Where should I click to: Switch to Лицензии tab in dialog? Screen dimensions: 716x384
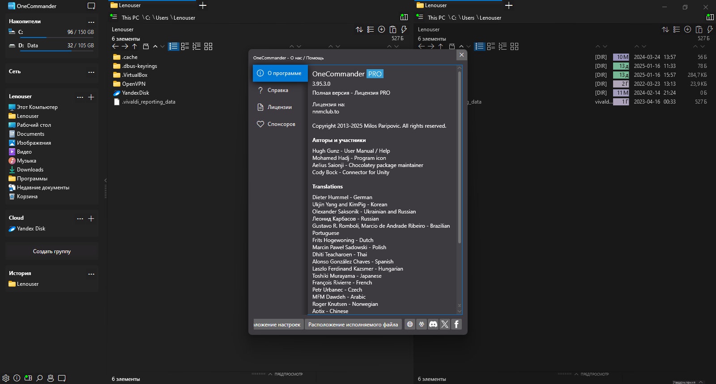(280, 107)
